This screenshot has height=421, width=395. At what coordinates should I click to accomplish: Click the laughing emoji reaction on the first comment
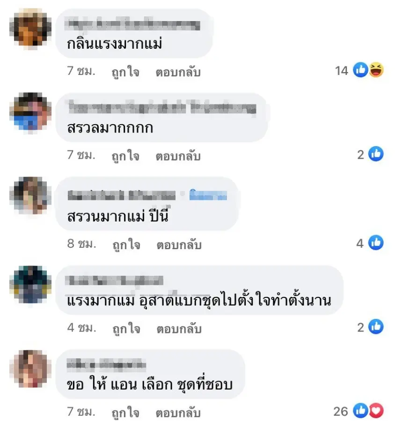coord(376,70)
